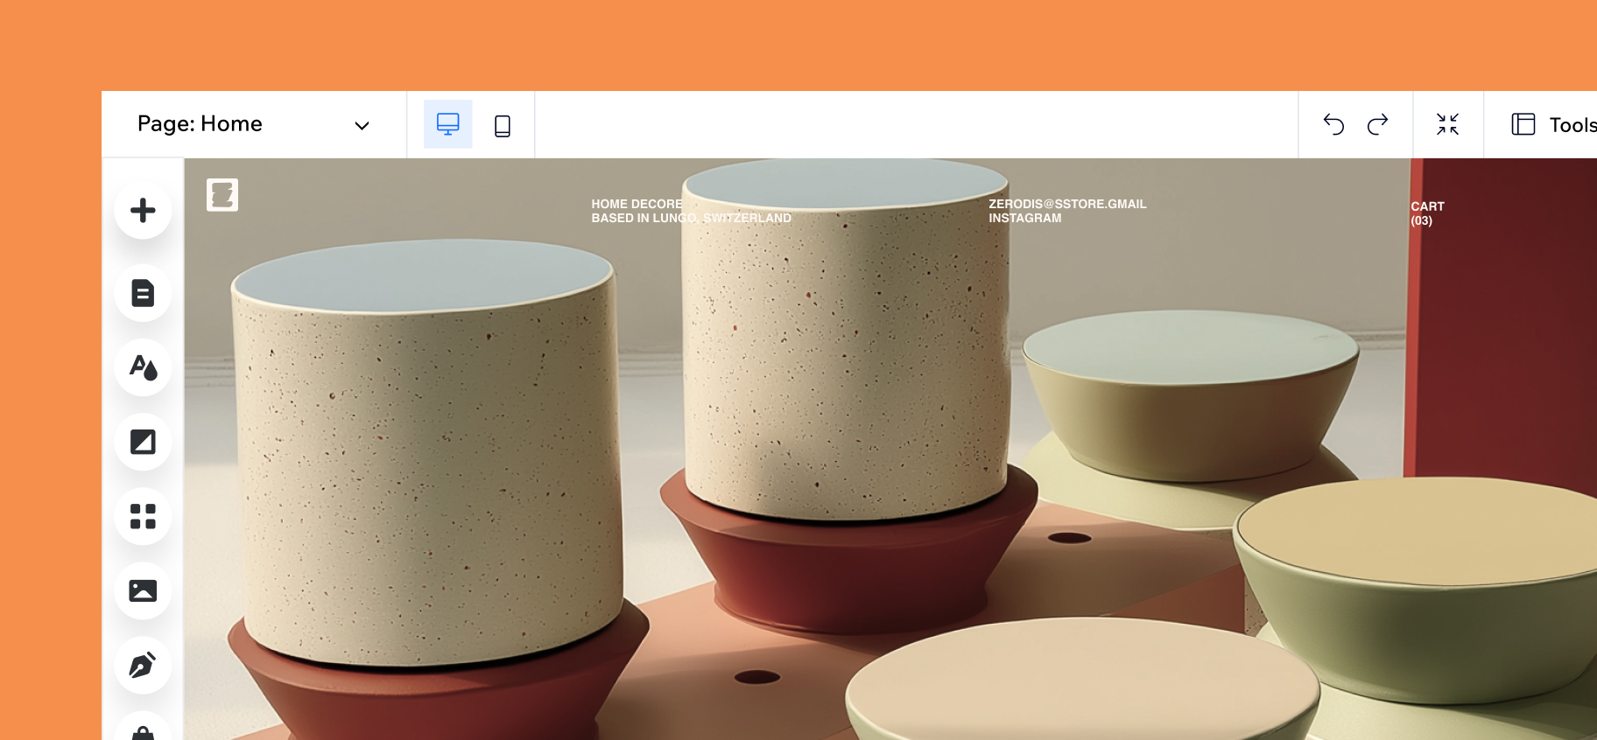Click the Undo arrow

click(1333, 125)
